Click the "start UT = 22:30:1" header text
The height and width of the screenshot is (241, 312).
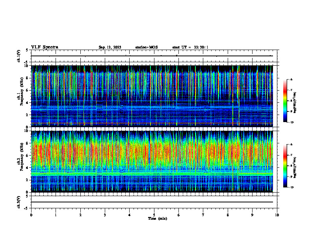click(190, 47)
